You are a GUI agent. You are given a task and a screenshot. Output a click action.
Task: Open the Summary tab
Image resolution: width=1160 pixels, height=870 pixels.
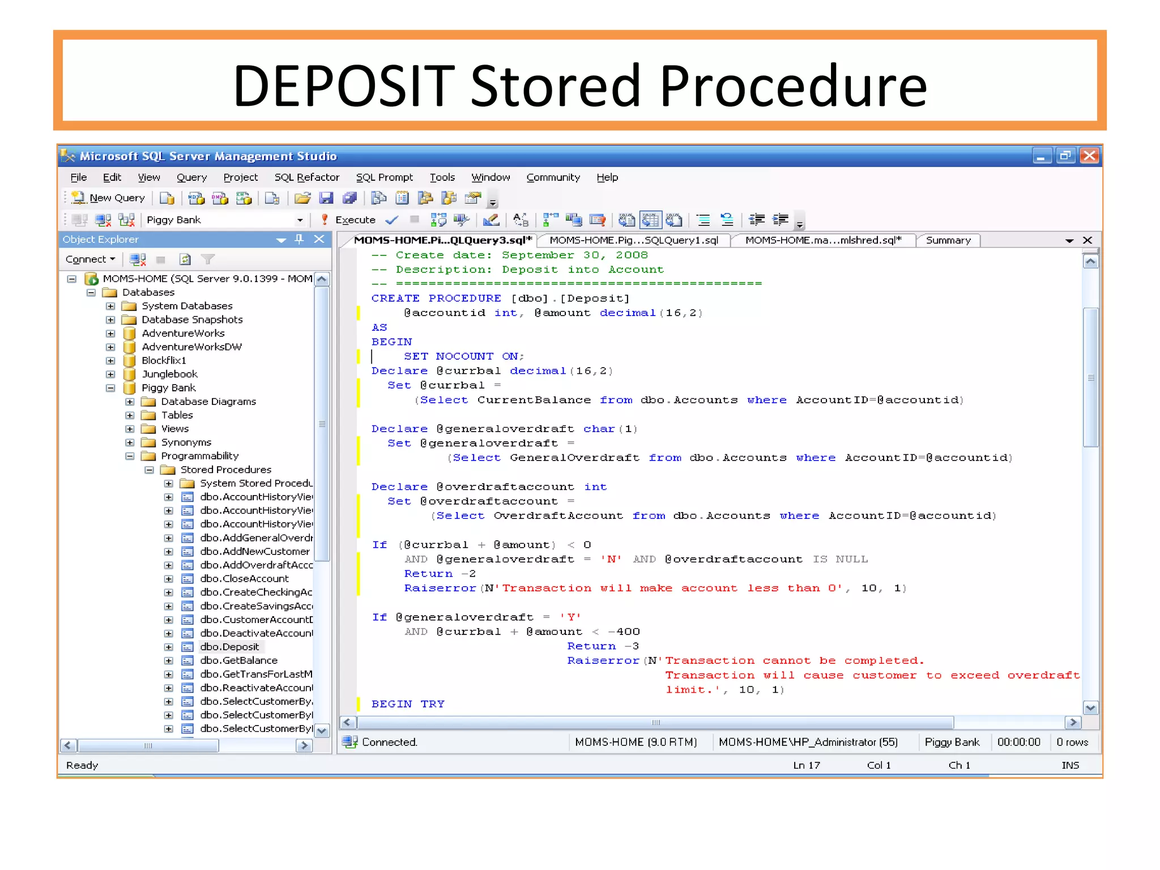(x=948, y=240)
